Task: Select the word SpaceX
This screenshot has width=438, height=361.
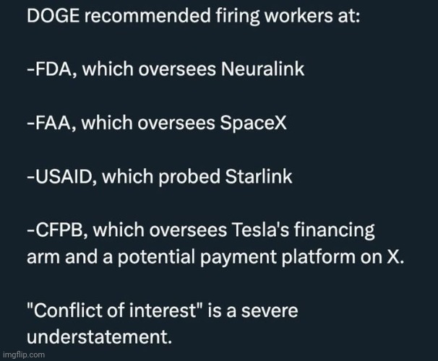Action: tap(253, 123)
